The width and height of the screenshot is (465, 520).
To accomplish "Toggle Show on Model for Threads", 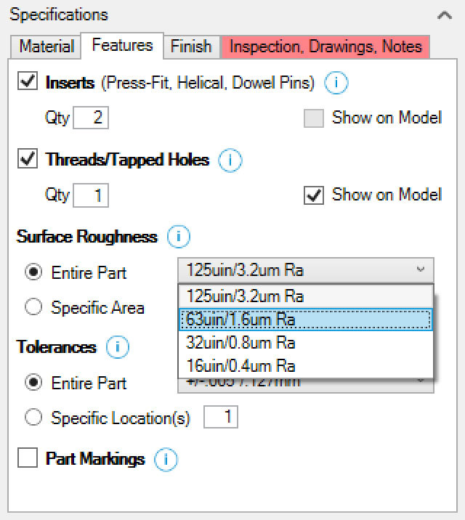I will [314, 195].
